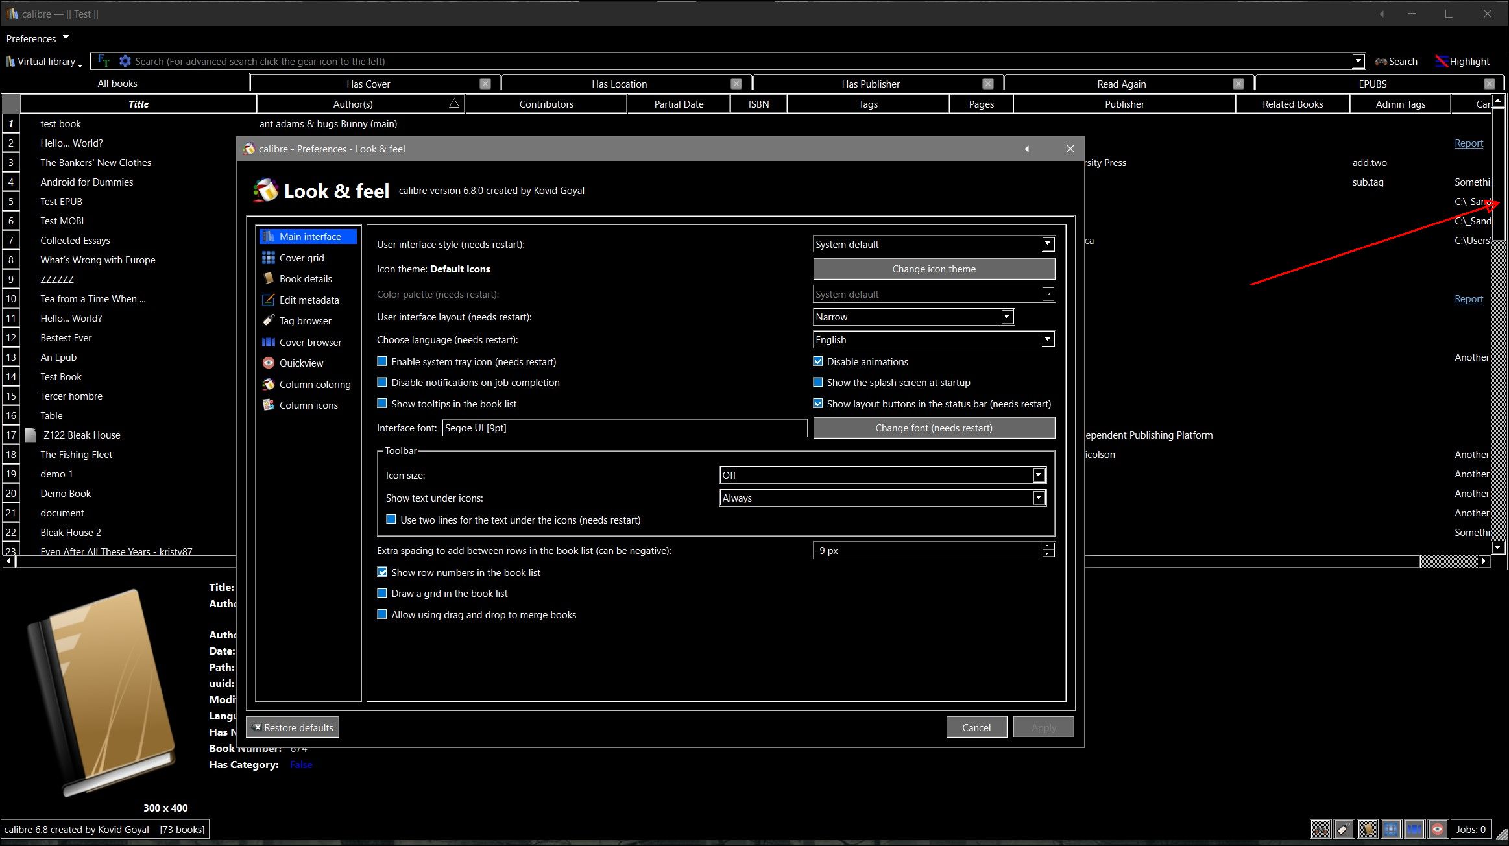Open Column coloring preferences section
1509x846 pixels.
(315, 384)
